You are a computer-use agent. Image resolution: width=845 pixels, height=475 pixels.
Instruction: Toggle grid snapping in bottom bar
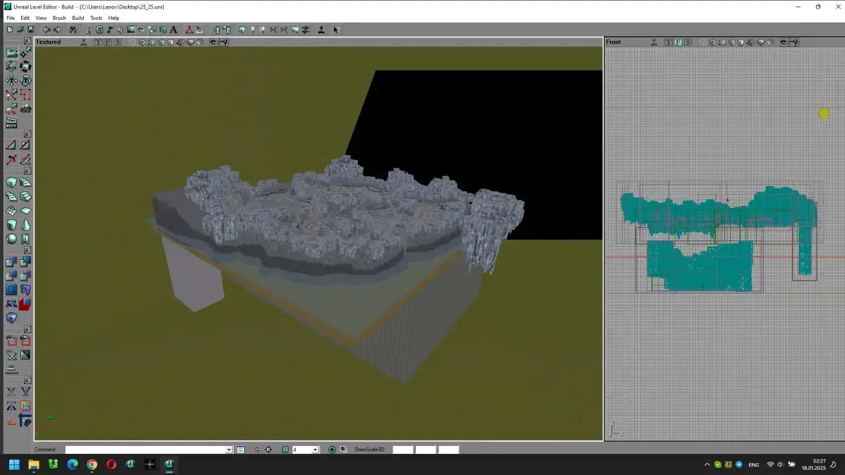tap(285, 449)
